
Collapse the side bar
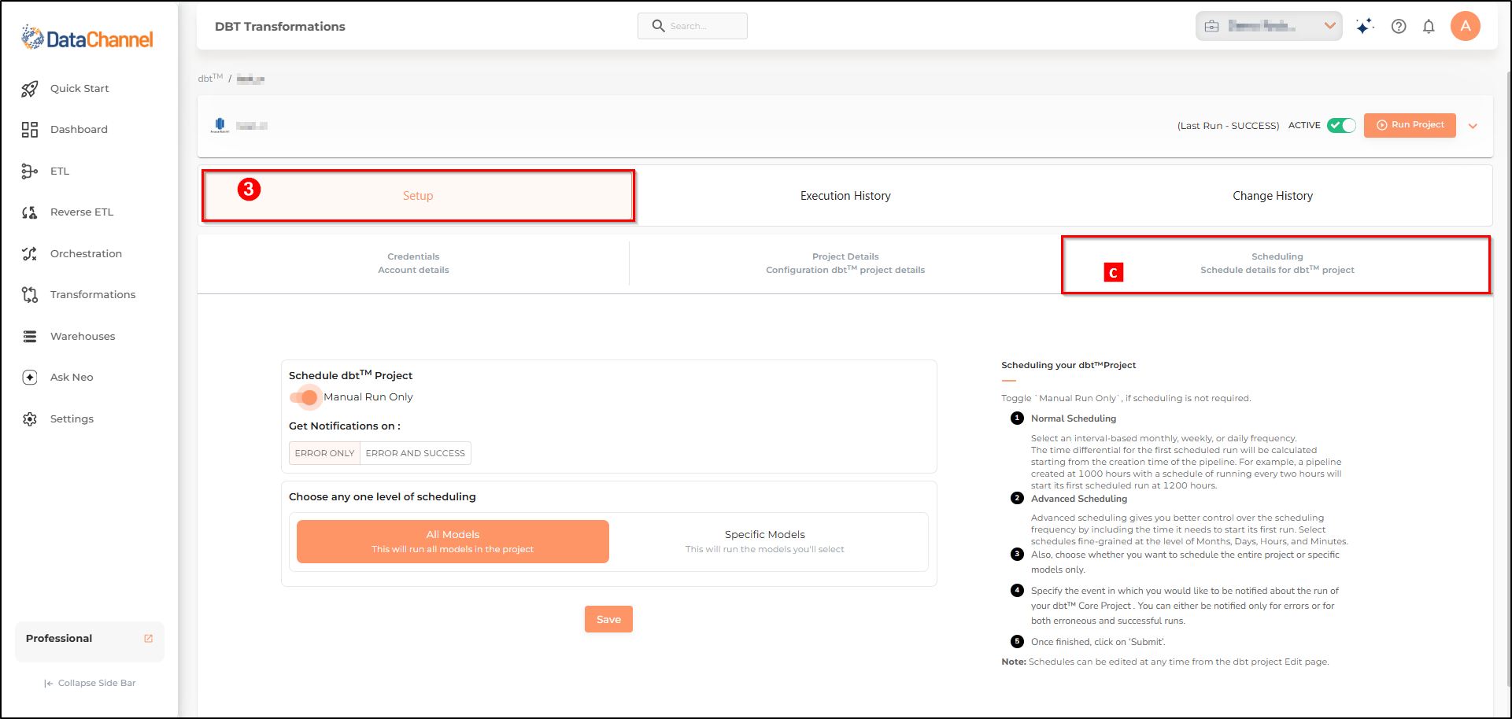pos(90,683)
